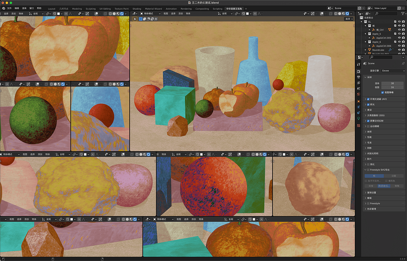Adjust the 视图 samples field showing 16

click(x=392, y=87)
